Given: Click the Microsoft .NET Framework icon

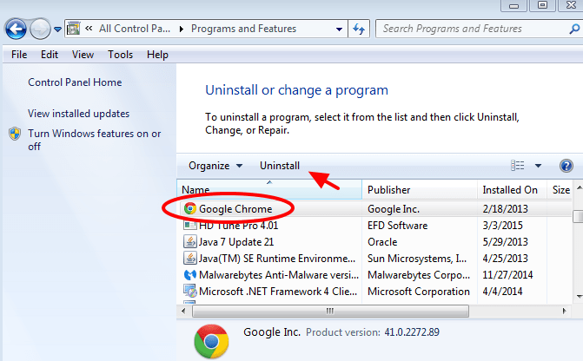Looking at the screenshot, I should 190,292.
